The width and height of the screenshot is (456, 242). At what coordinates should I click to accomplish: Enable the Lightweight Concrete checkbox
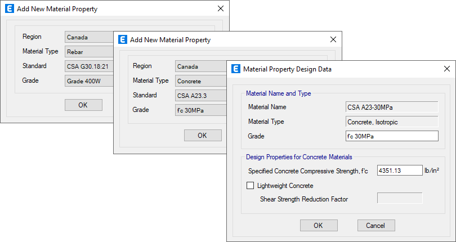(x=251, y=186)
